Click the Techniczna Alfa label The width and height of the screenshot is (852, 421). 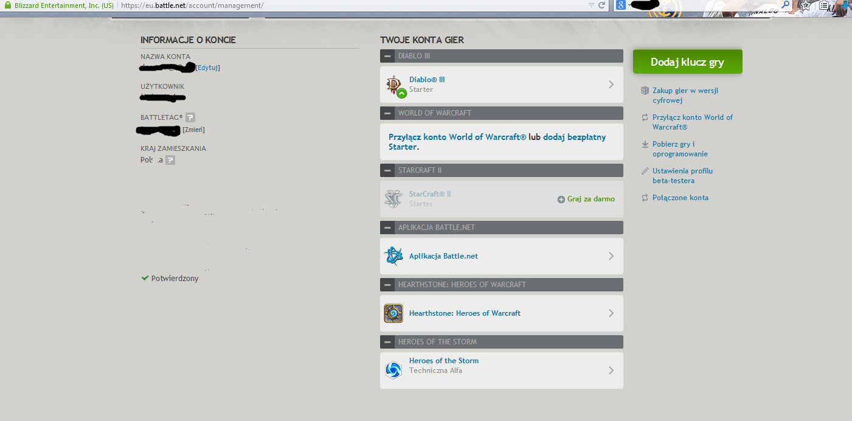tap(435, 371)
